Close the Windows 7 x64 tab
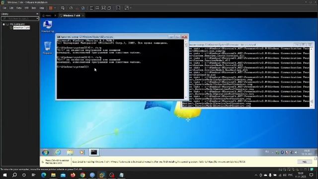 tap(83, 15)
